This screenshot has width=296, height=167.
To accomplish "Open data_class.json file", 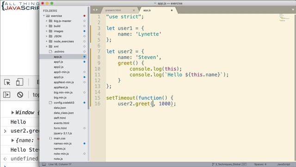I will point(64,113).
